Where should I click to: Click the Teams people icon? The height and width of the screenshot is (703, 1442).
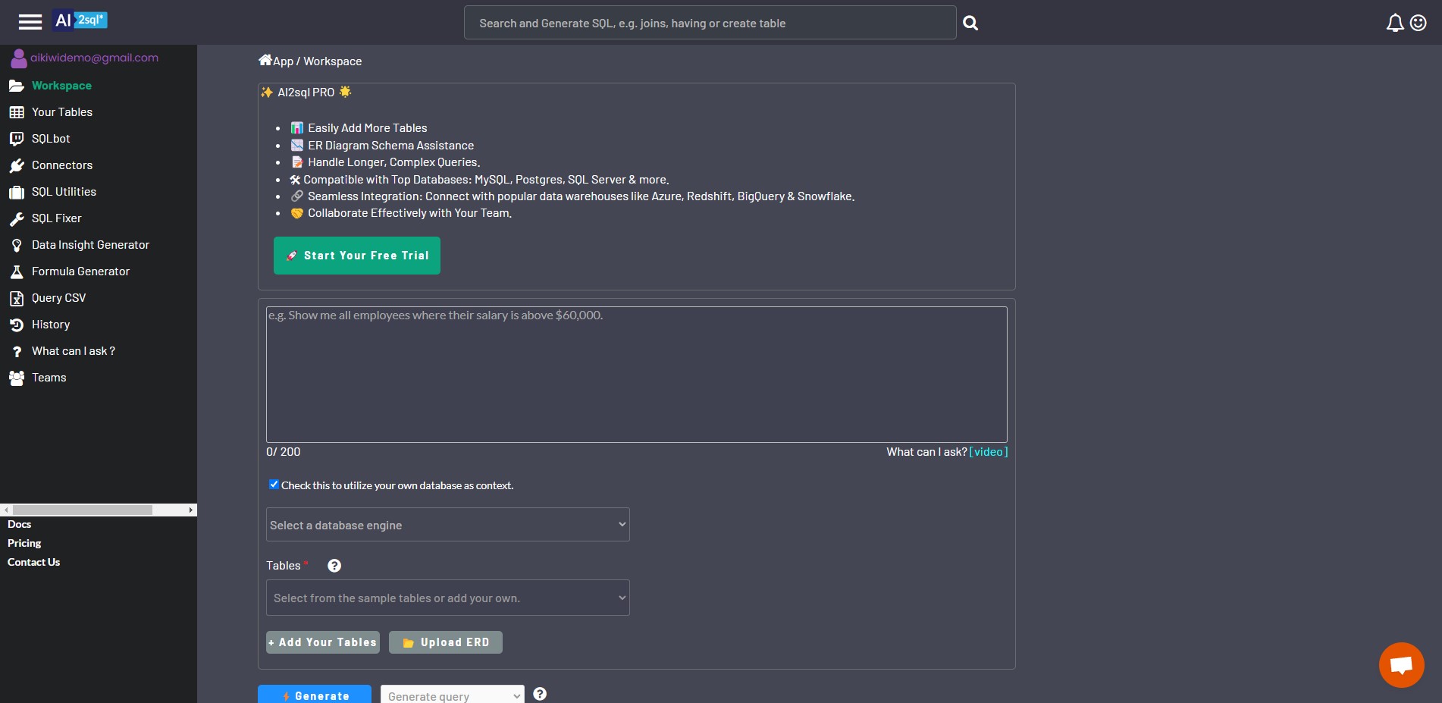tap(17, 378)
